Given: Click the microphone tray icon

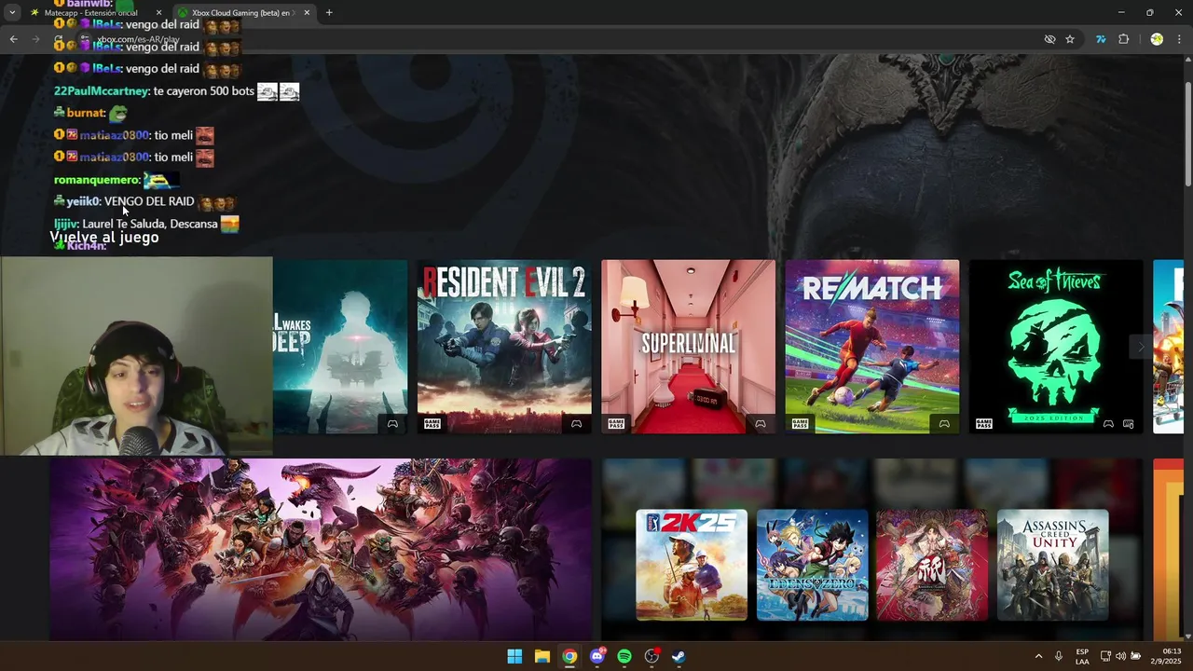Looking at the screenshot, I should [1059, 656].
